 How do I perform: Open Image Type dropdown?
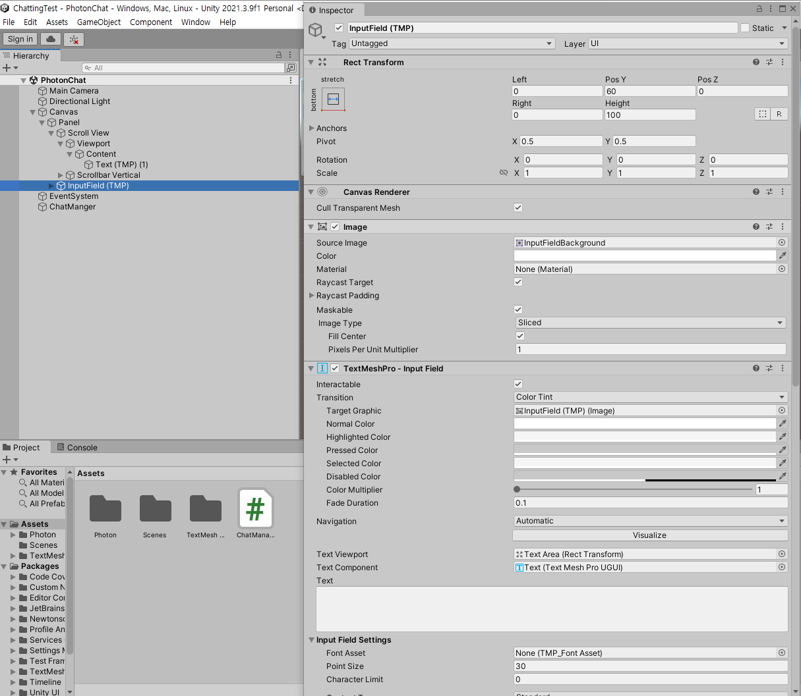point(651,323)
